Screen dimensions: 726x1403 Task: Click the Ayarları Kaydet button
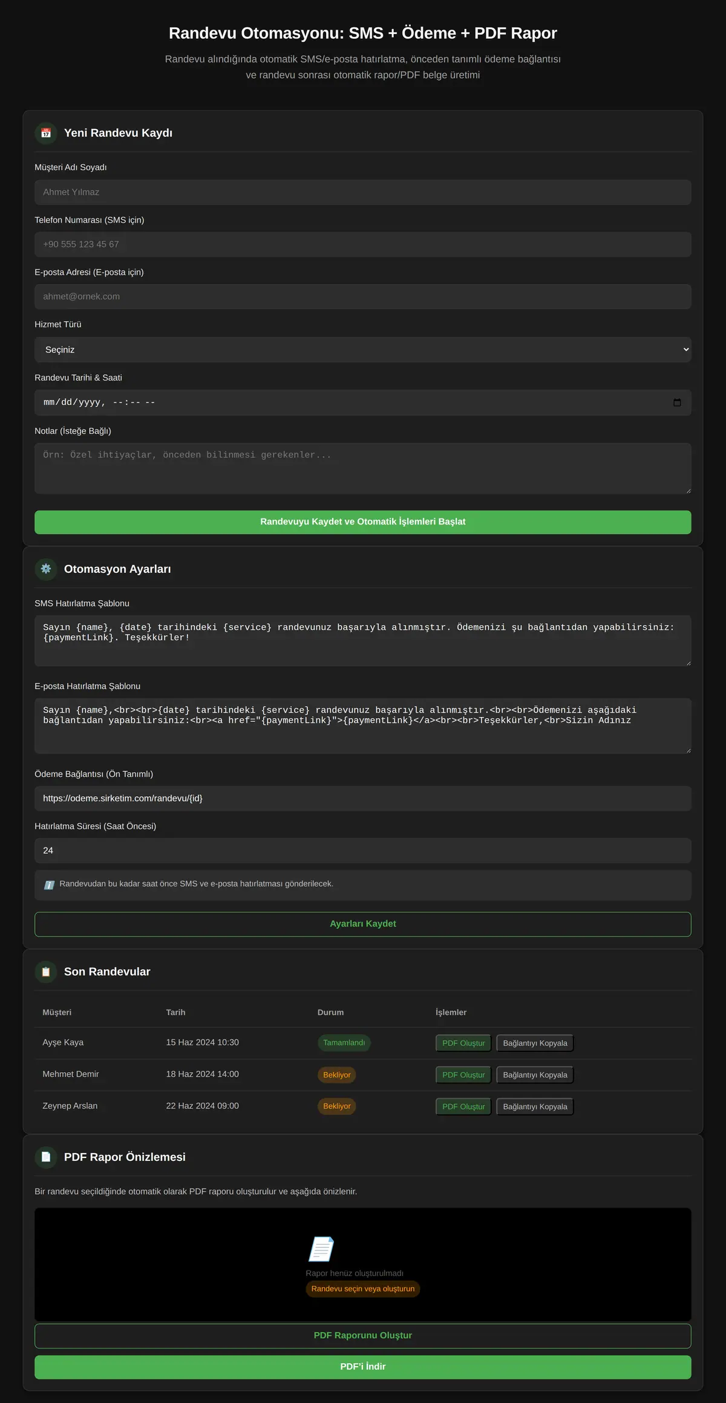363,924
